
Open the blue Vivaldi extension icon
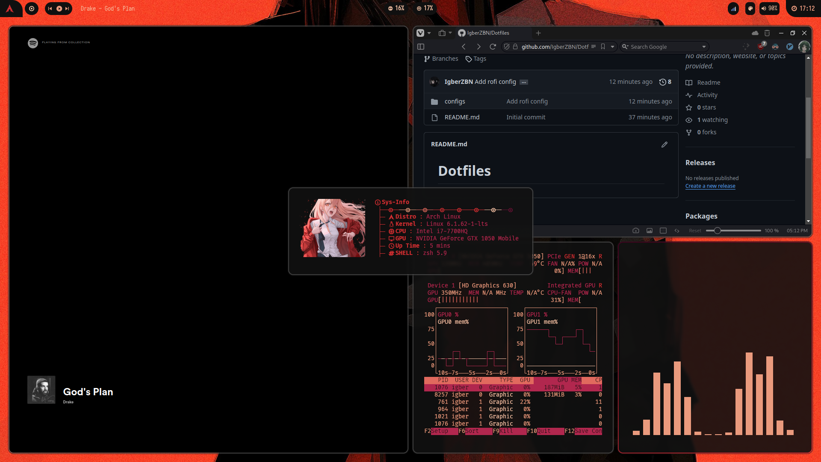click(x=790, y=47)
